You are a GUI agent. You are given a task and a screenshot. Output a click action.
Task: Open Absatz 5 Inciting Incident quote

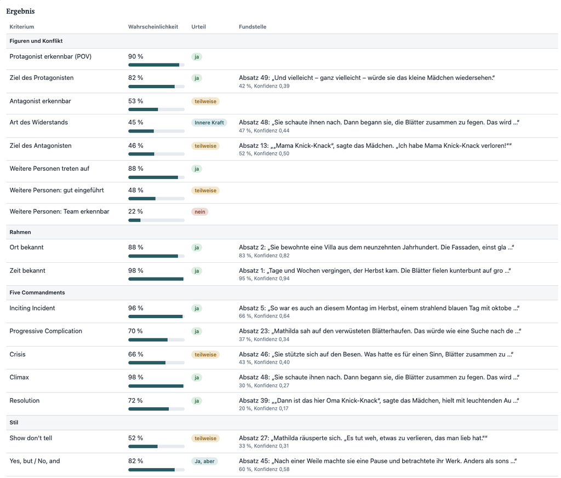pos(379,308)
